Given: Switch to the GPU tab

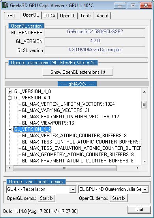Looking at the screenshot, I should click(11, 16).
